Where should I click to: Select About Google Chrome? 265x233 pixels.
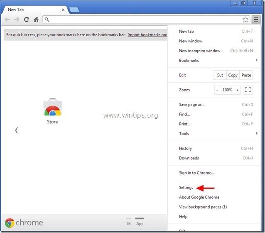point(214,197)
